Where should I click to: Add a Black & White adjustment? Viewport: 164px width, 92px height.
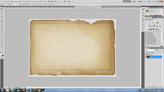[155, 26]
